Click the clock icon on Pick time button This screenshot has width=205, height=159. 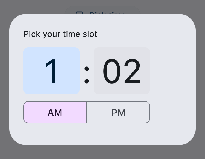[79, 13]
